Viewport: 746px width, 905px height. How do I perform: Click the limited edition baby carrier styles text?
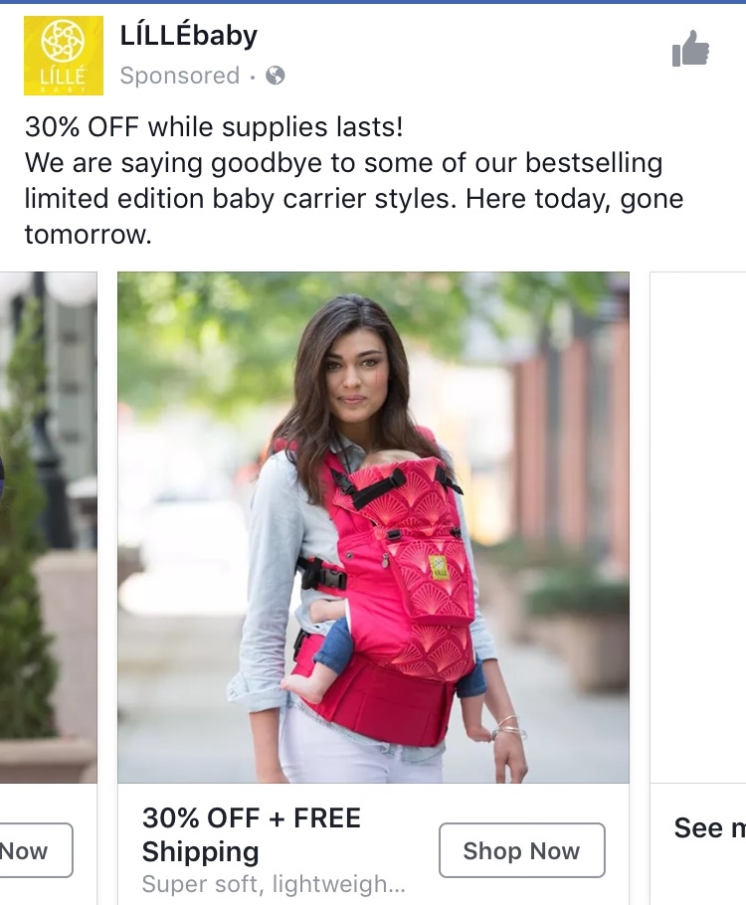tap(236, 199)
